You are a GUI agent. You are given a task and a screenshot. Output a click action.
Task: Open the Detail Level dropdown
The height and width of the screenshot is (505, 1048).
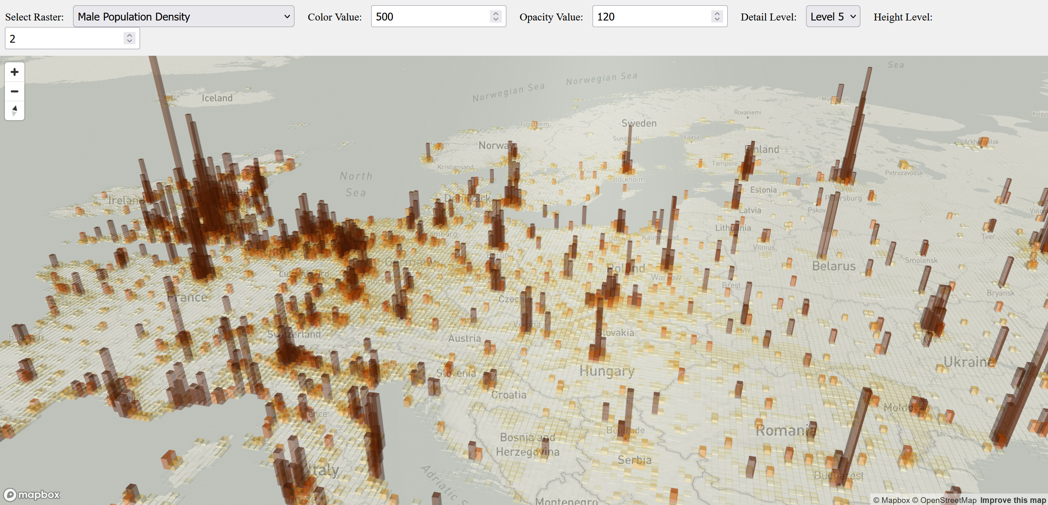coord(833,16)
